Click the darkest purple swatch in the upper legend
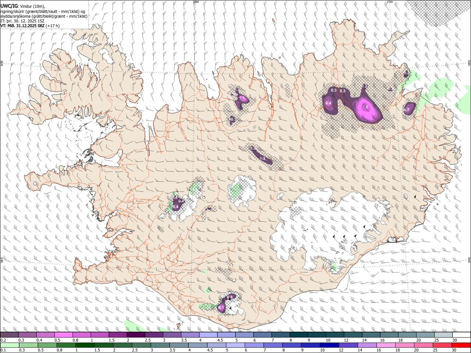Image resolution: width=471 pixels, height=353 pixels. 135,335
